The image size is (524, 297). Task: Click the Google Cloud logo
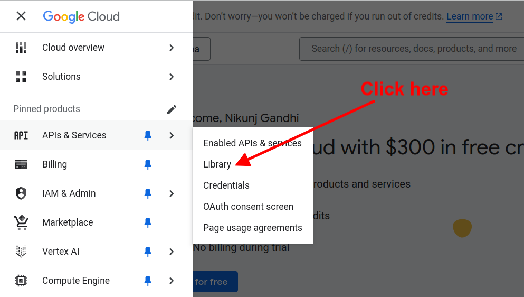[81, 16]
